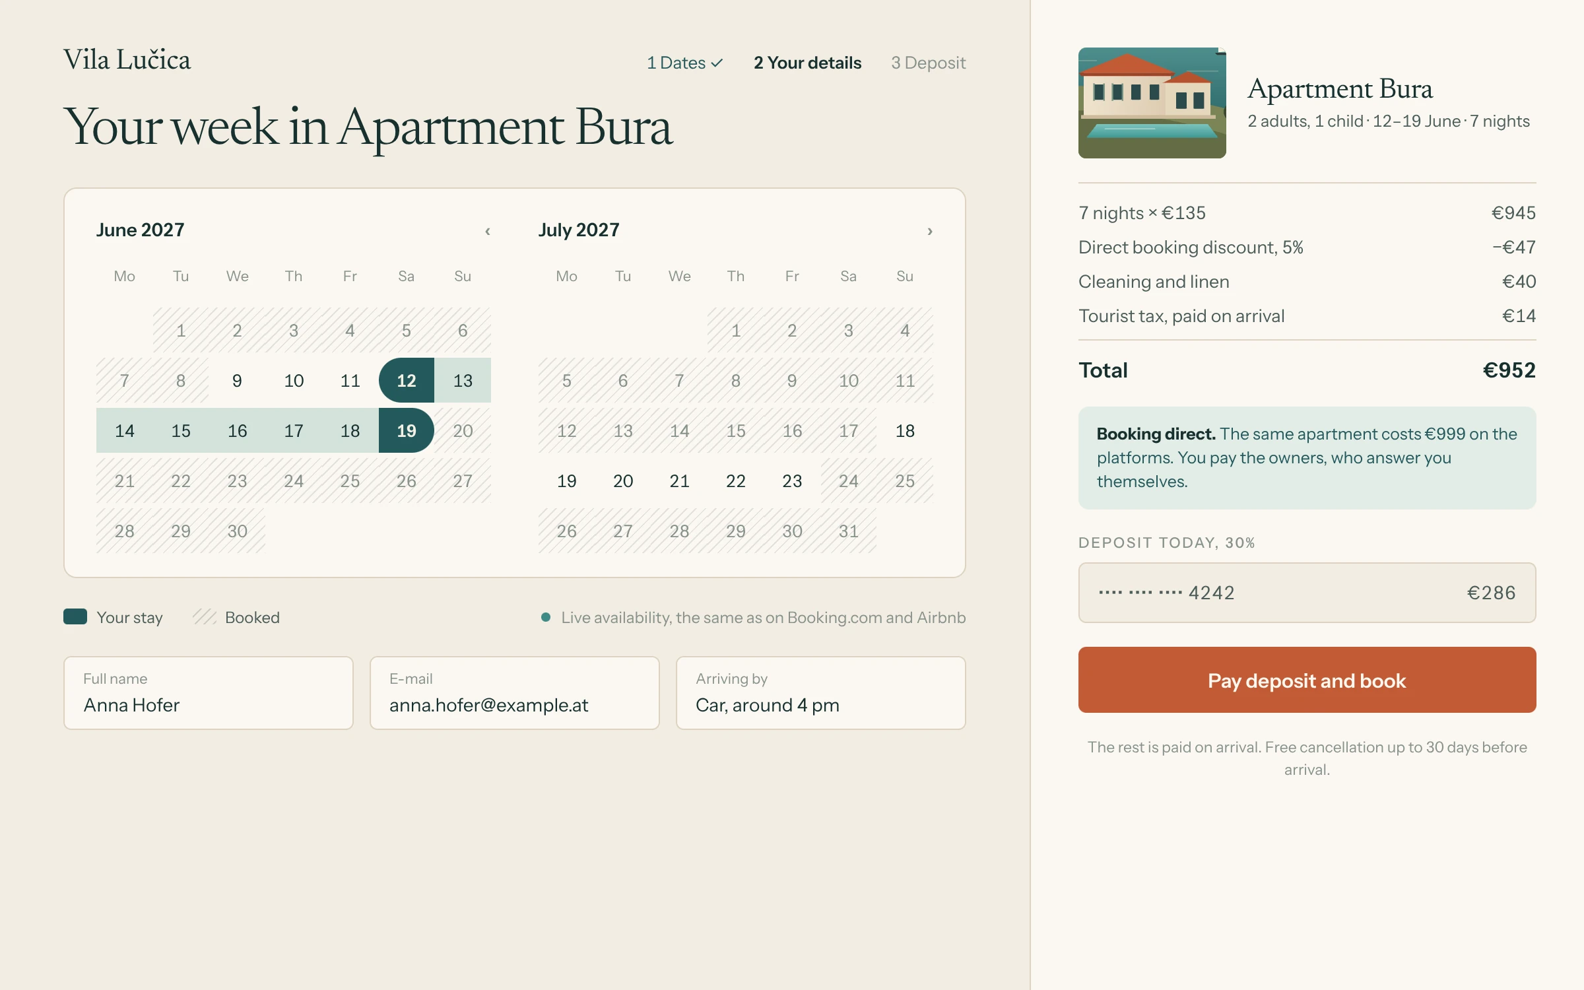Click the Cleaning and linen line
The image size is (1584, 990).
point(1307,281)
